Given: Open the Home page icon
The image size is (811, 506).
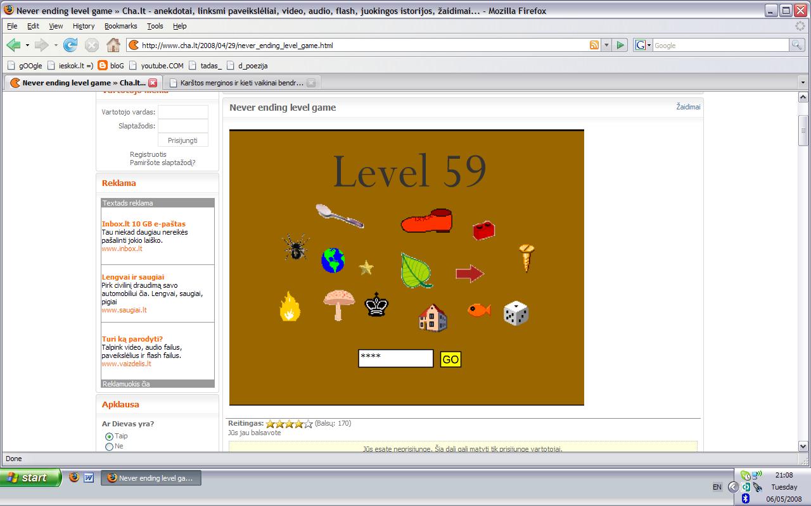Looking at the screenshot, I should click(113, 45).
